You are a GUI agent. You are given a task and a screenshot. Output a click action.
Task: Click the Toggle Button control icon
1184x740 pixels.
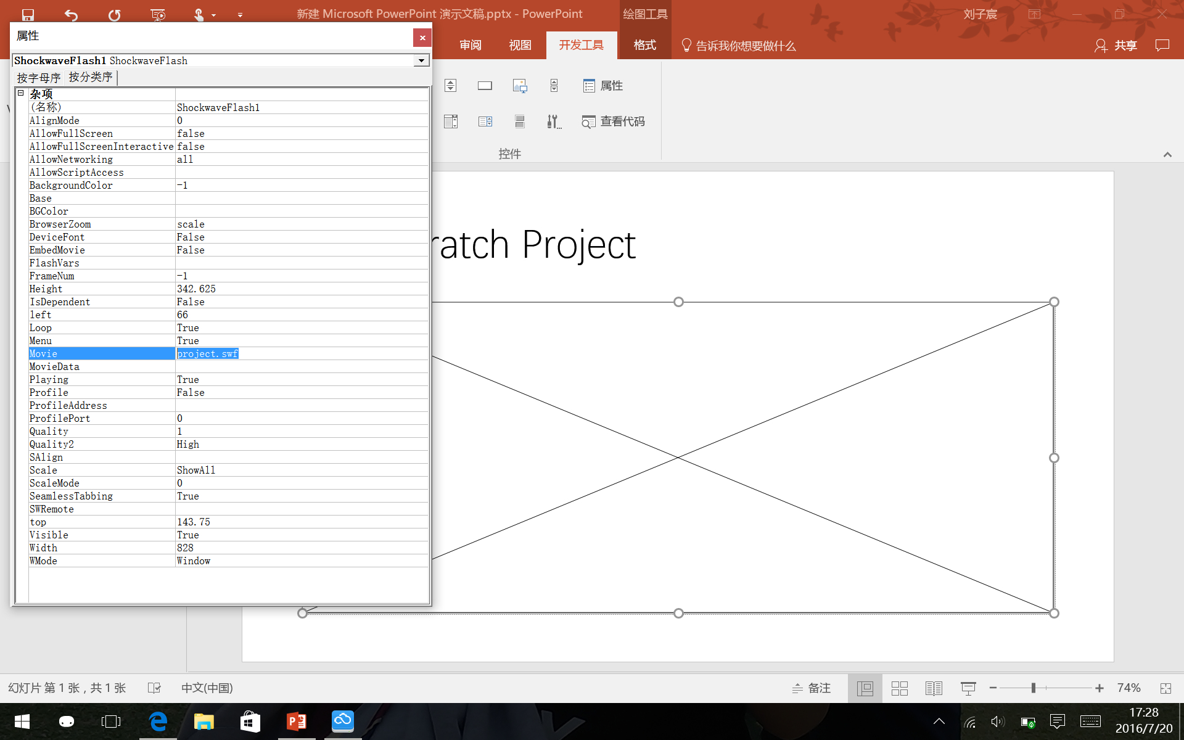pyautogui.click(x=520, y=121)
